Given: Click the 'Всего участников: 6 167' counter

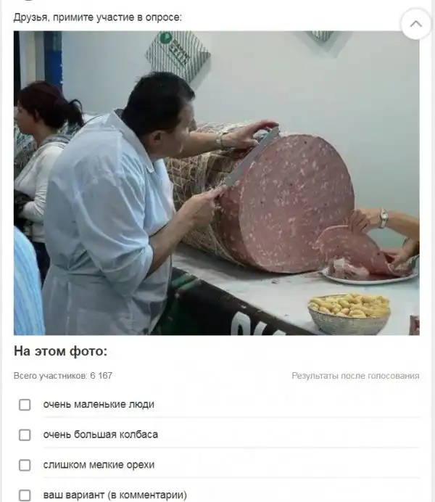Looking at the screenshot, I should point(63,376).
